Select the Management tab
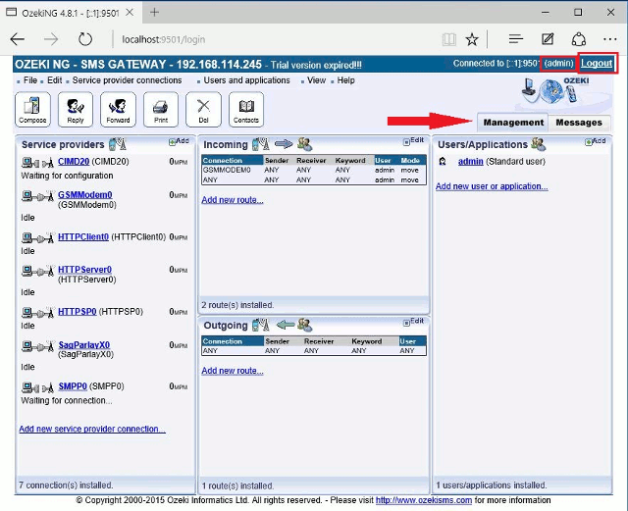Image resolution: width=628 pixels, height=511 pixels. (x=513, y=123)
